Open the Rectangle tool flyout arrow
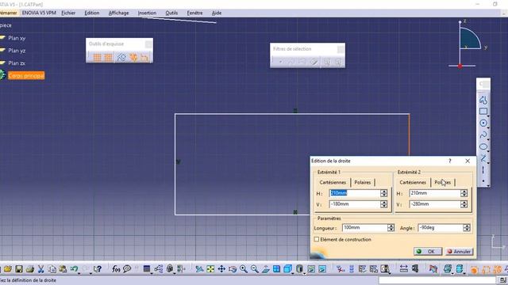This screenshot has width=508, height=285. [x=488, y=116]
